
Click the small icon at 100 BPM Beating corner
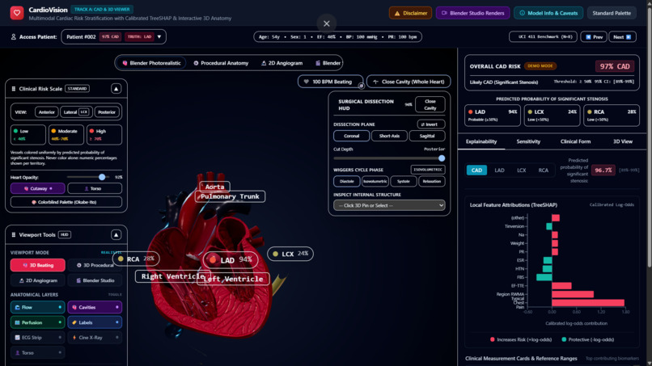coord(361,86)
